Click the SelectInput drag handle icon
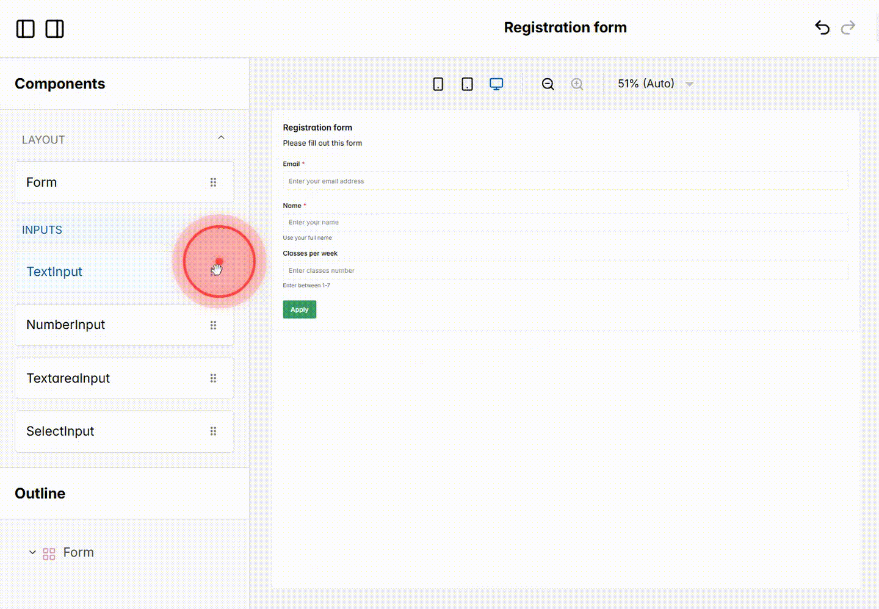Image resolution: width=879 pixels, height=609 pixels. point(213,431)
